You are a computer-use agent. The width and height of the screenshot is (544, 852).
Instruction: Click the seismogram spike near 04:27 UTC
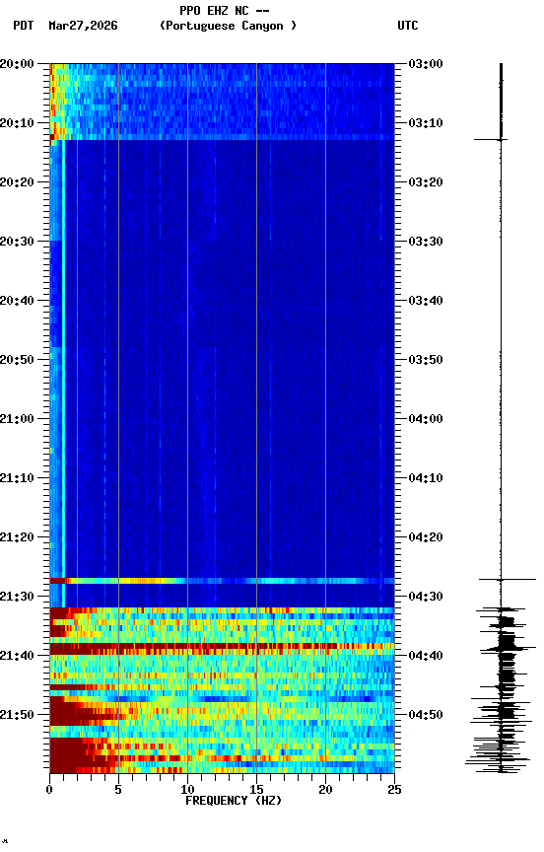point(508,580)
